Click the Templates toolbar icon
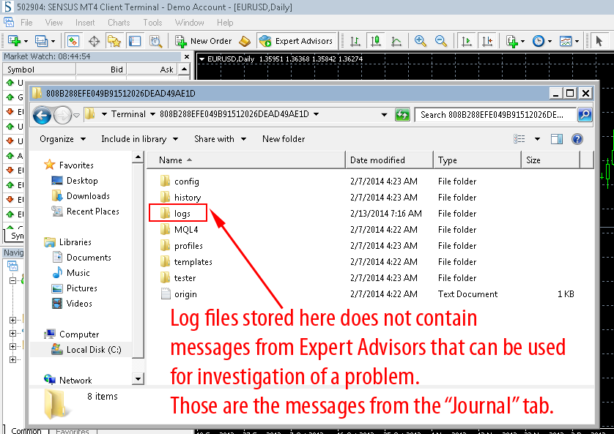 click(x=566, y=41)
